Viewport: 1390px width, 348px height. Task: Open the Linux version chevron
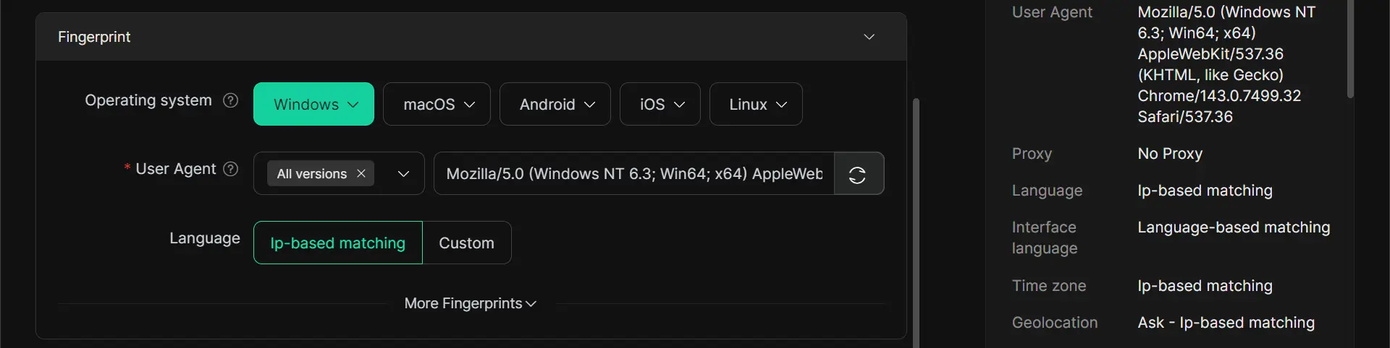[x=782, y=105]
